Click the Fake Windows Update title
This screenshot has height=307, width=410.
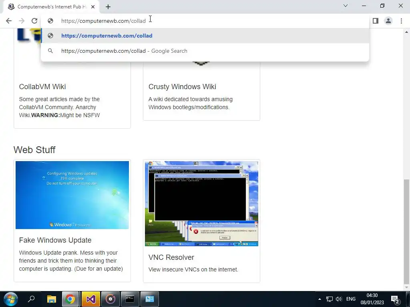point(55,240)
